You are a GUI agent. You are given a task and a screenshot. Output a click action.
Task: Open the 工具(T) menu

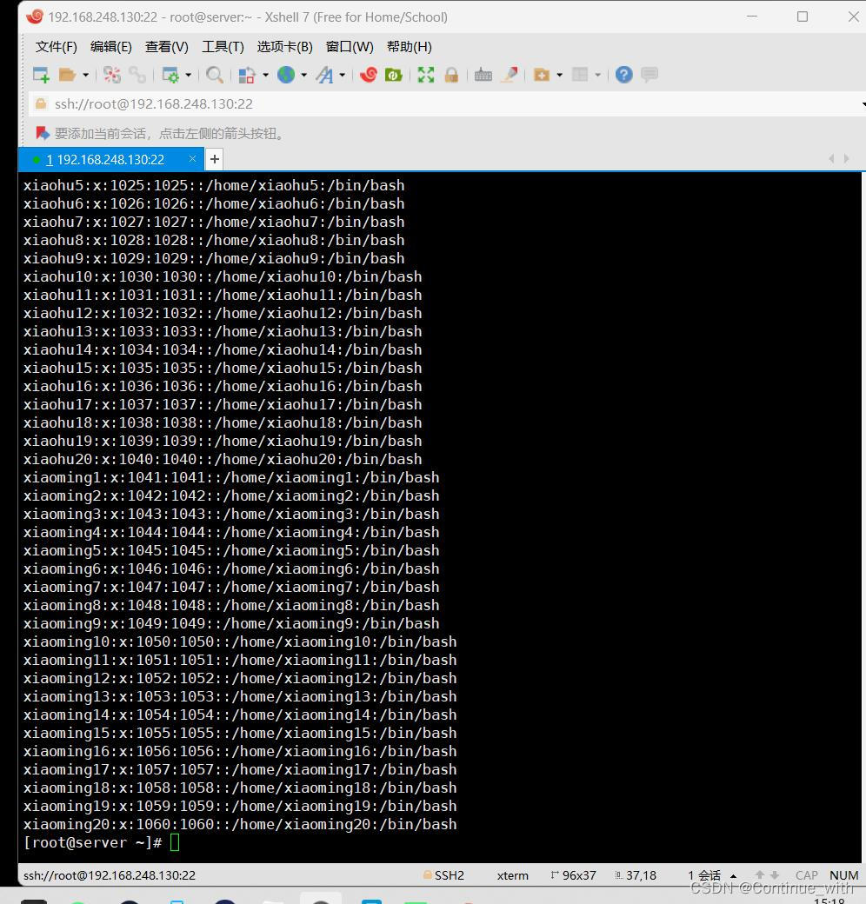(x=223, y=47)
